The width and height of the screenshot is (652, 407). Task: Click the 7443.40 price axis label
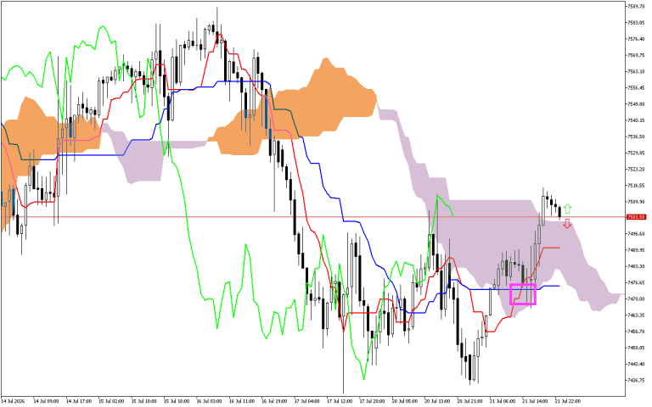click(636, 365)
